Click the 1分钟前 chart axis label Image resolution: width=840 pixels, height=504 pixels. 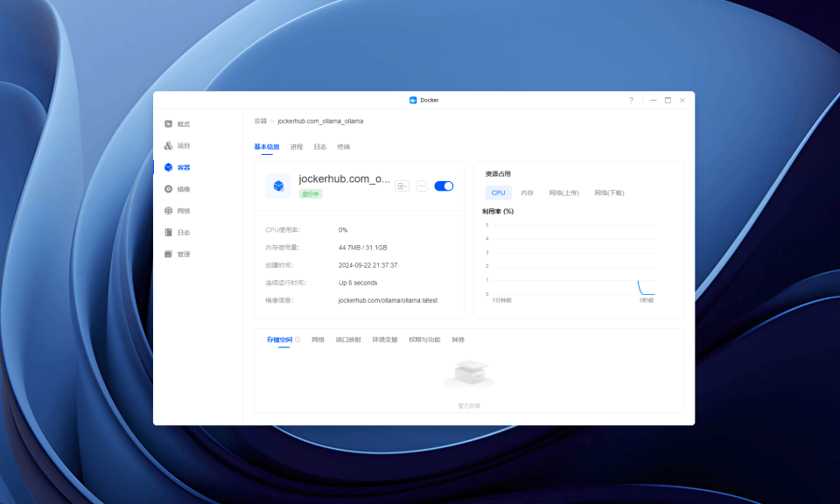(502, 300)
